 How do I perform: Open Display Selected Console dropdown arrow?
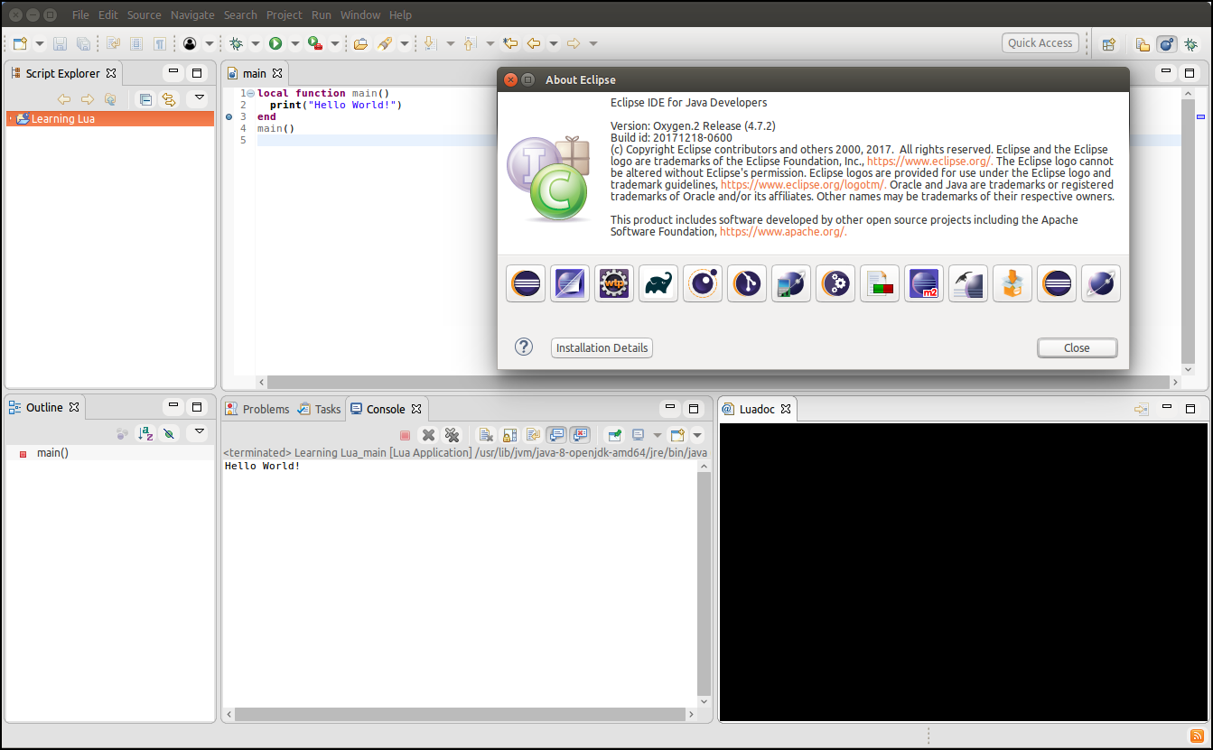(658, 435)
